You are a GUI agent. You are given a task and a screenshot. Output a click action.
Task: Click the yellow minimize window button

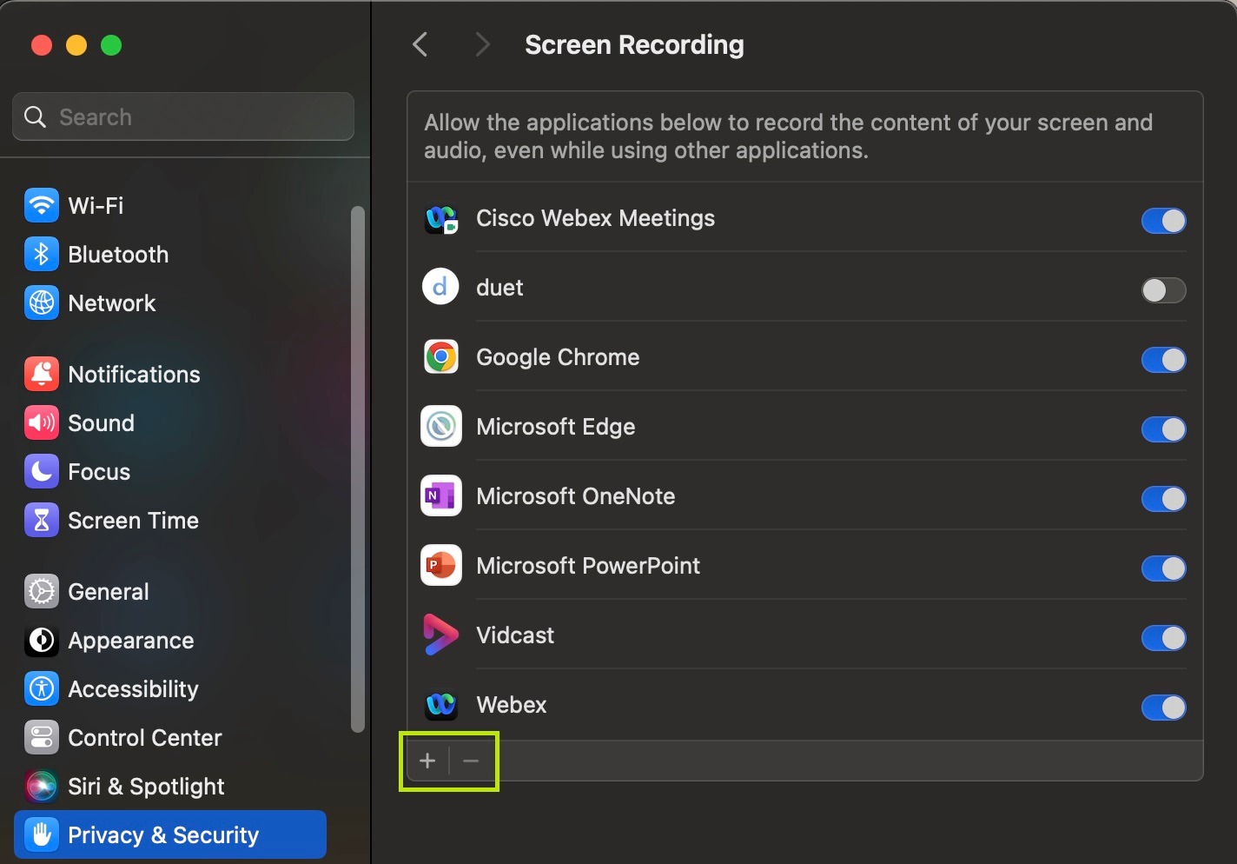tap(76, 45)
